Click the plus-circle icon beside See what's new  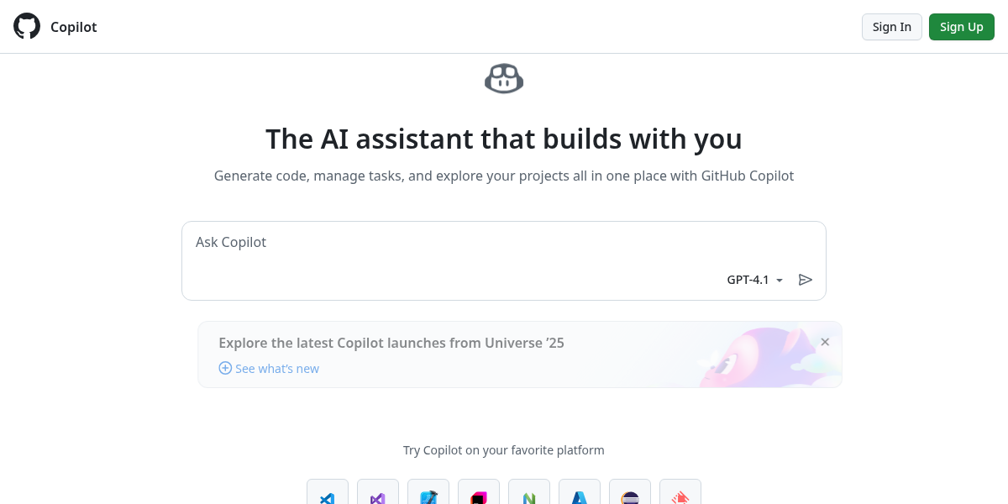225,368
